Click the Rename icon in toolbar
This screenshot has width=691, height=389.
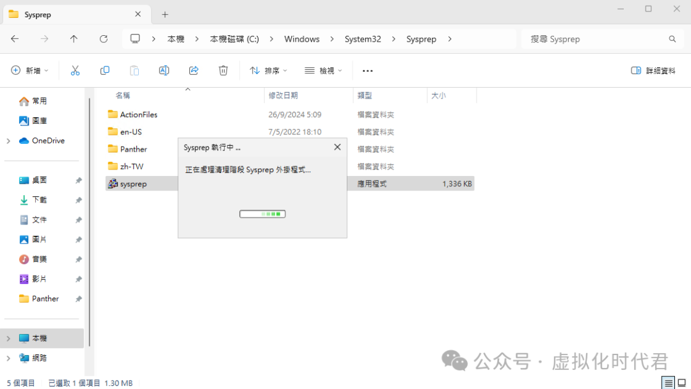point(164,70)
